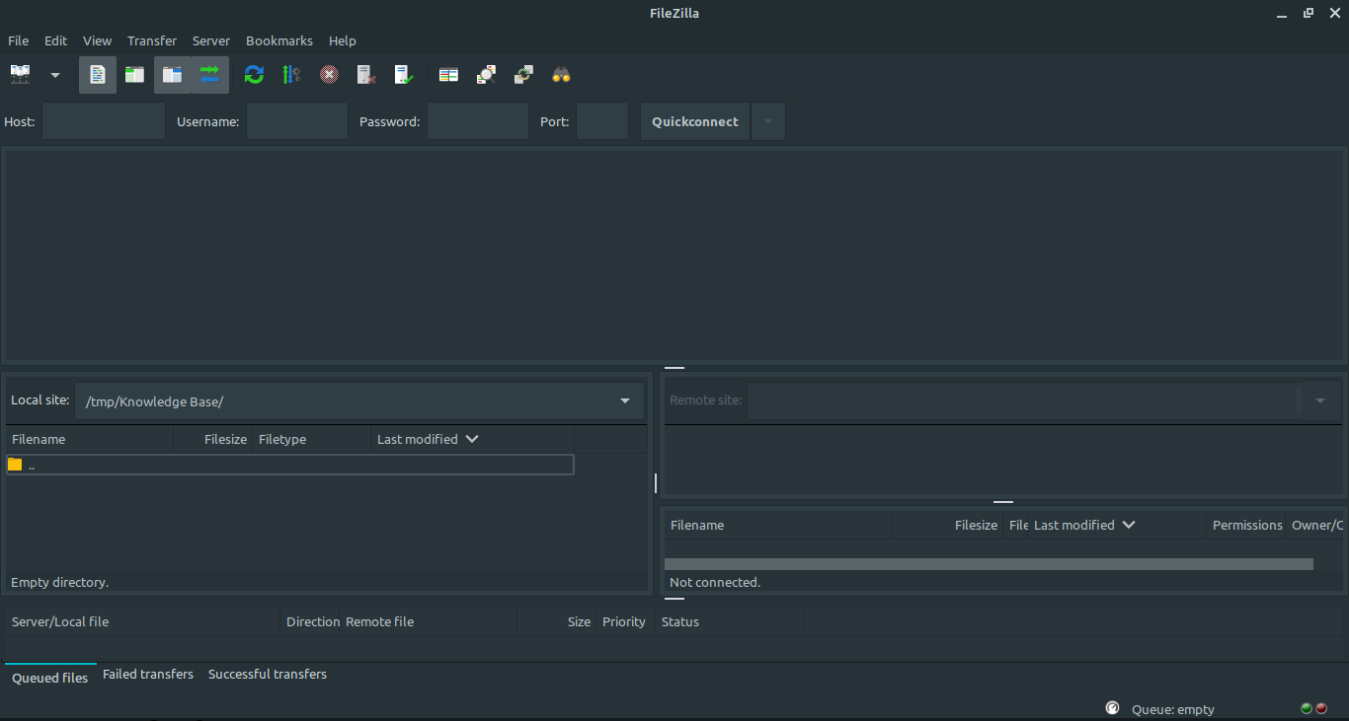The width and height of the screenshot is (1349, 721).
Task: Open the Edit menu
Action: pos(56,40)
